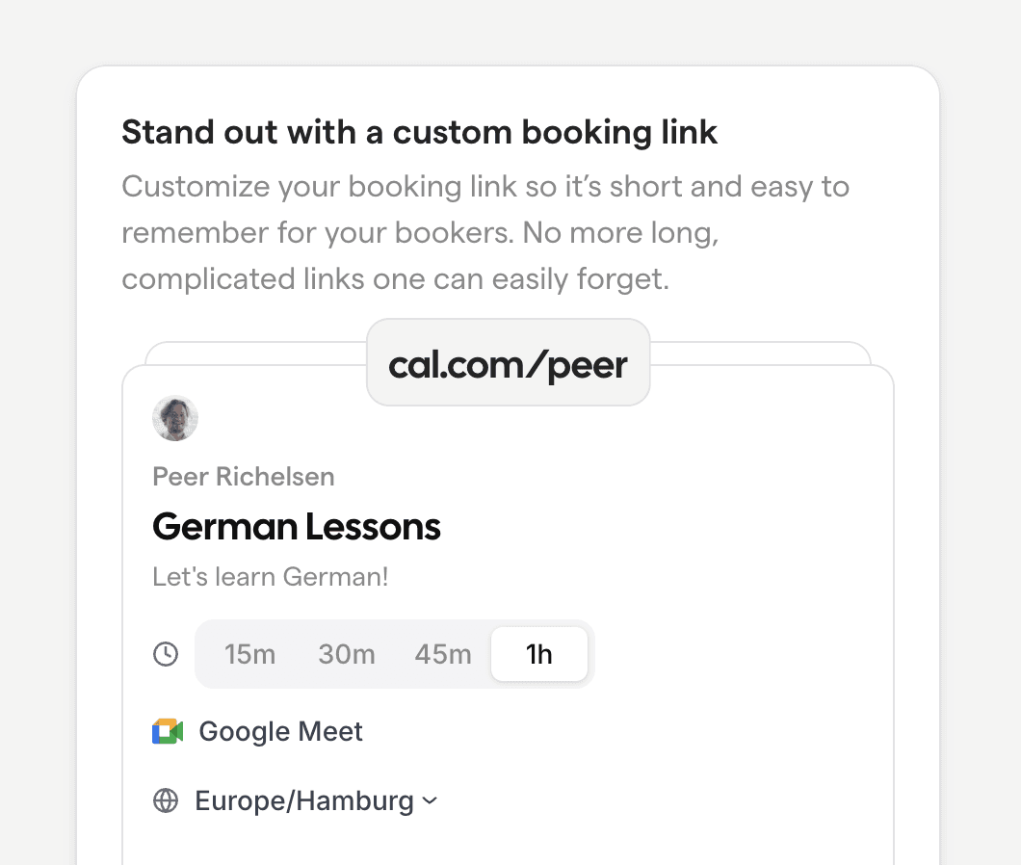Click the German Lessons event title
This screenshot has width=1021, height=865.
(x=297, y=526)
